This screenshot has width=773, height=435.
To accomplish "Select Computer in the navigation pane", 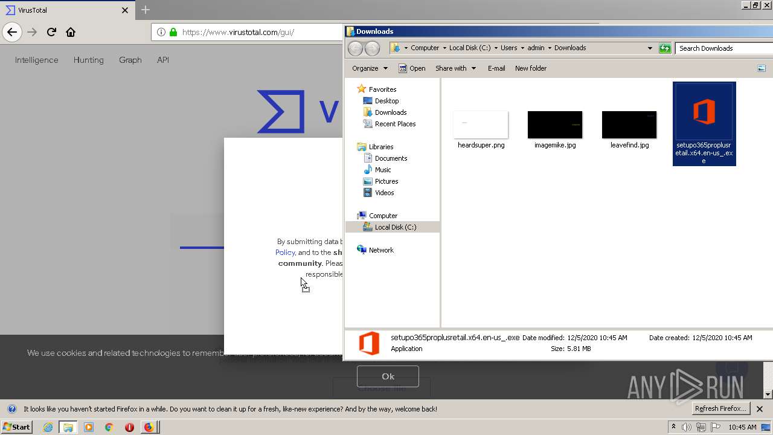I will pyautogui.click(x=377, y=216).
